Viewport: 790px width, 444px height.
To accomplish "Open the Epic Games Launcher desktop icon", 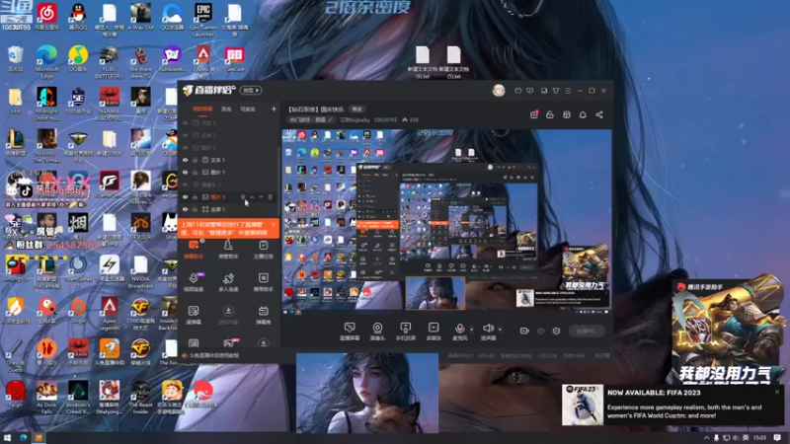I will click(203, 19).
